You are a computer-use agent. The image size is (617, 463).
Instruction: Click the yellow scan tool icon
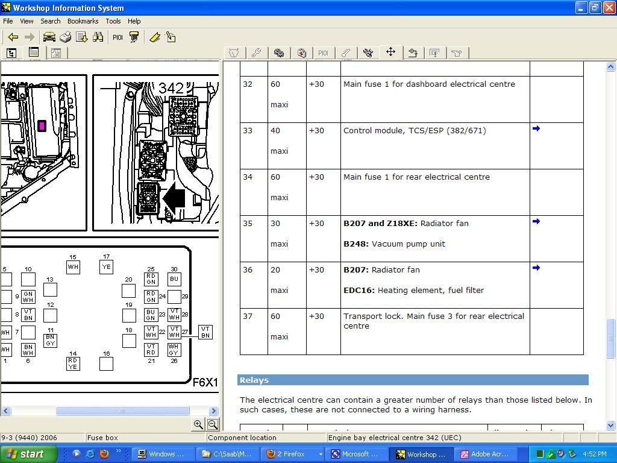pyautogui.click(x=134, y=37)
